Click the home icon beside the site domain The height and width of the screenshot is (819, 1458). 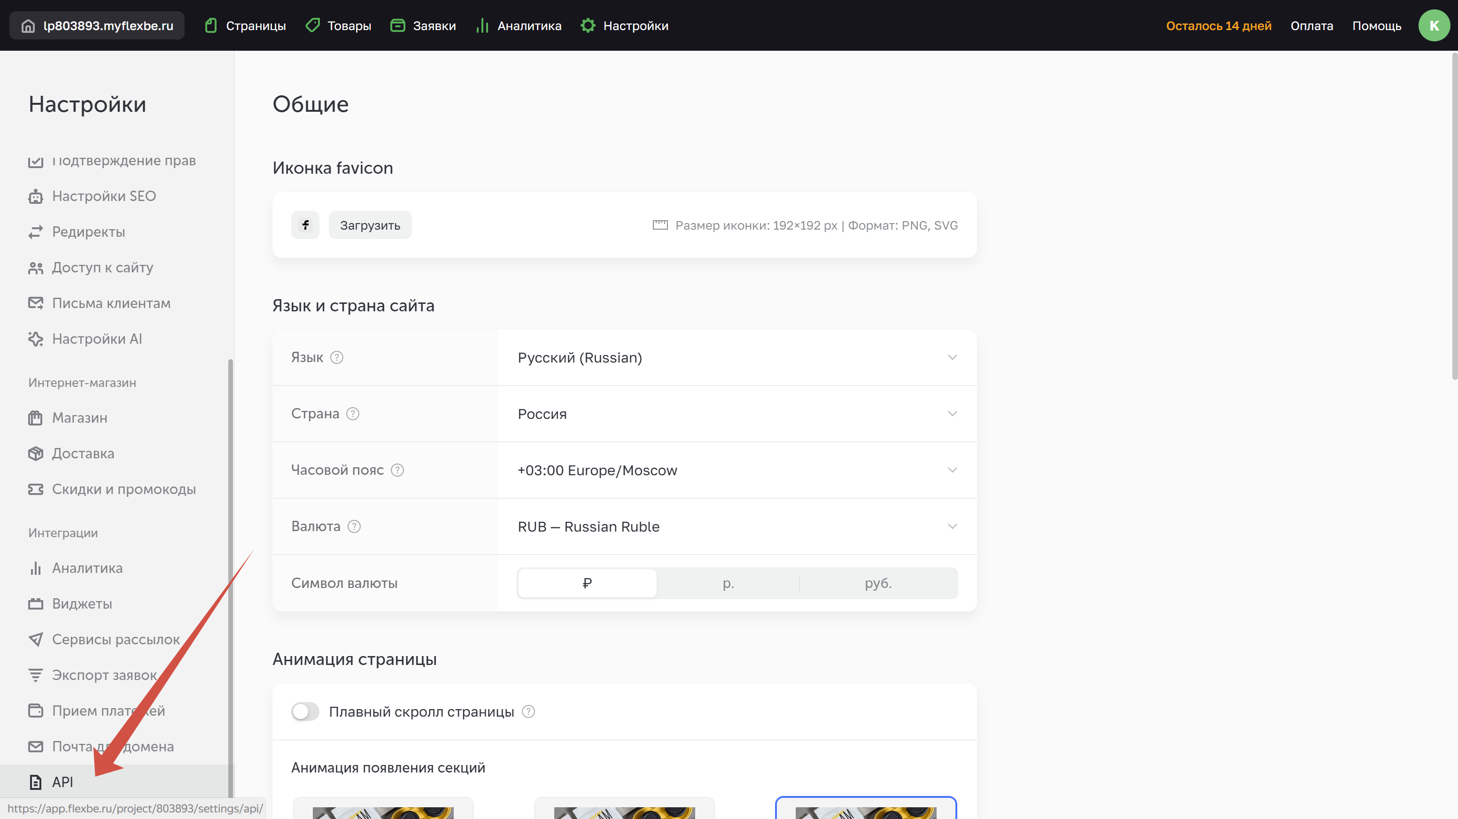pyautogui.click(x=28, y=26)
